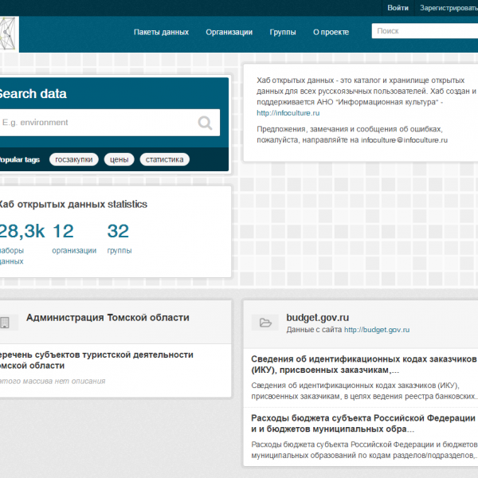Open Администрация Томской области organization
Viewport: 478px width, 478px height.
click(108, 318)
